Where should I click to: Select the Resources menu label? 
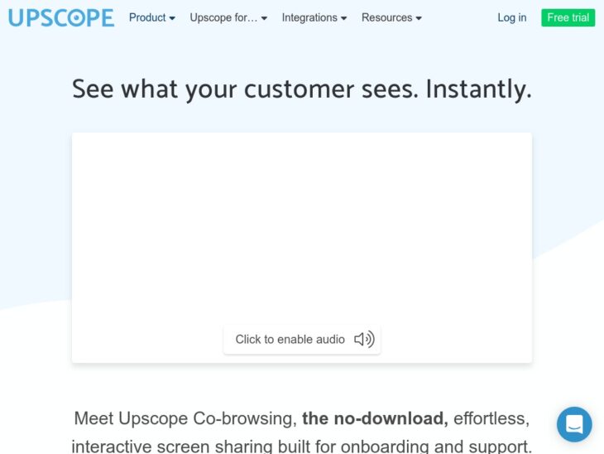[386, 17]
